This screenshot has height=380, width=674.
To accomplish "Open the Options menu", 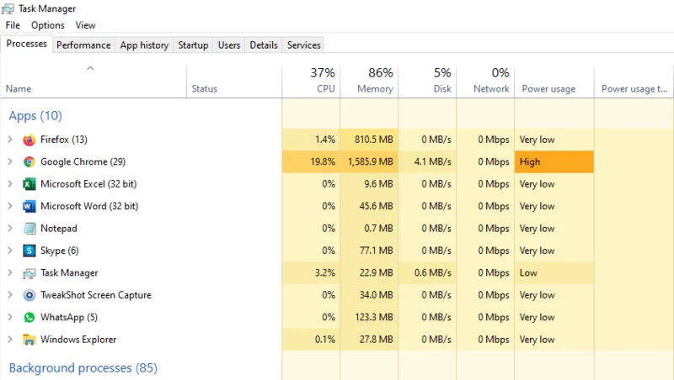I will click(48, 25).
